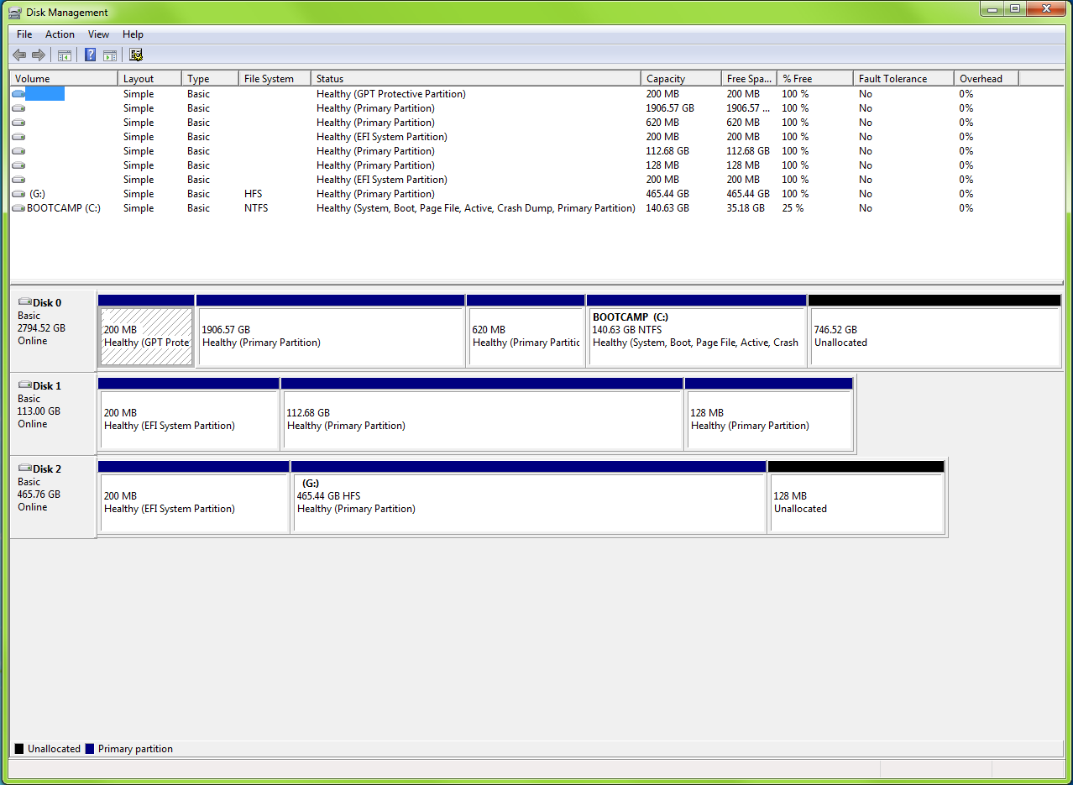This screenshot has width=1073, height=785.
Task: Click the "NTFS" file system cell
Action: pos(256,208)
